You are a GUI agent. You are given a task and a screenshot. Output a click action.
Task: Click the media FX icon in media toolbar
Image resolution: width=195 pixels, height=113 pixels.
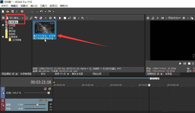click(55, 18)
